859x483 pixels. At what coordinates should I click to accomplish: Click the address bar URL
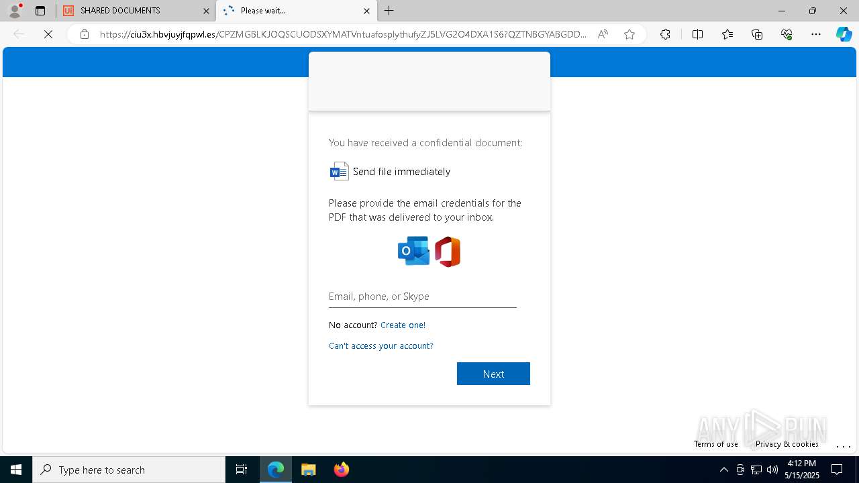[x=343, y=34]
